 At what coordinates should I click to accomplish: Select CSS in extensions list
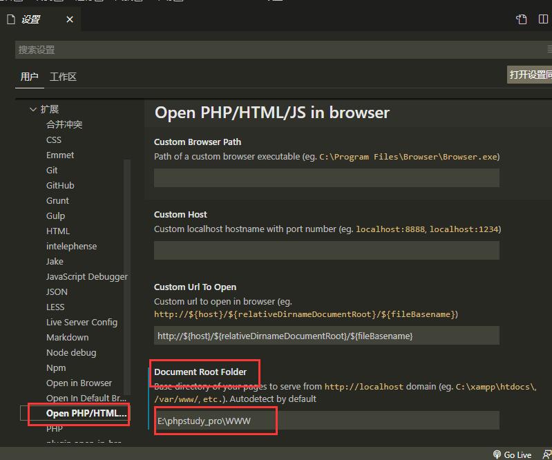(x=53, y=140)
